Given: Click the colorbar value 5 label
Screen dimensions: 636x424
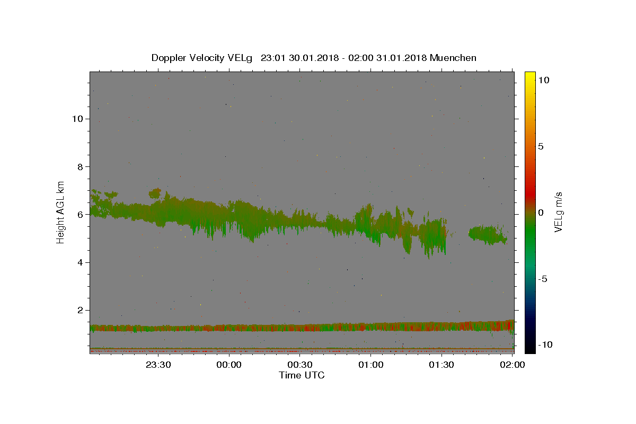Looking at the screenshot, I should point(541,146).
